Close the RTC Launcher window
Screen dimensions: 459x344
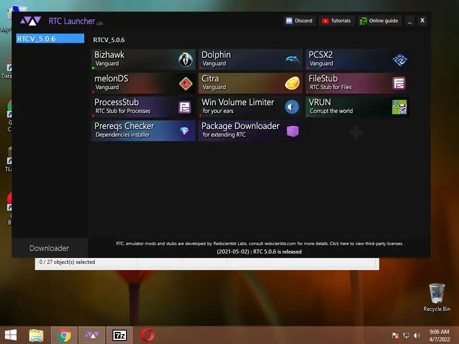(422, 21)
